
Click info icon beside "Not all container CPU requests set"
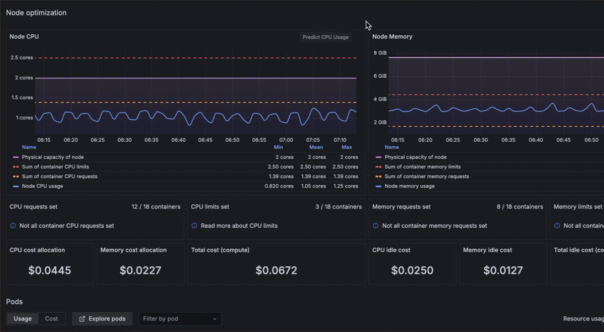[x=13, y=226]
